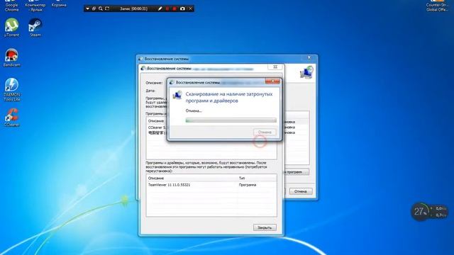Select the Counter-Strike Global Offensive desktop icon

tap(437, 6)
